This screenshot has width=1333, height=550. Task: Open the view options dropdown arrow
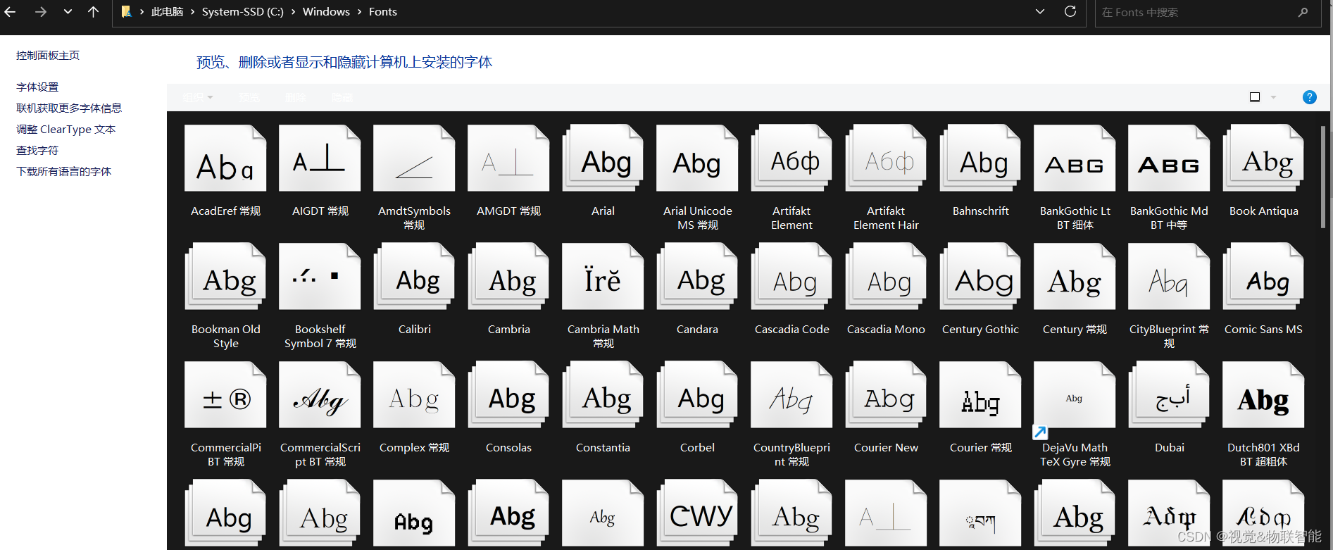tap(1273, 97)
